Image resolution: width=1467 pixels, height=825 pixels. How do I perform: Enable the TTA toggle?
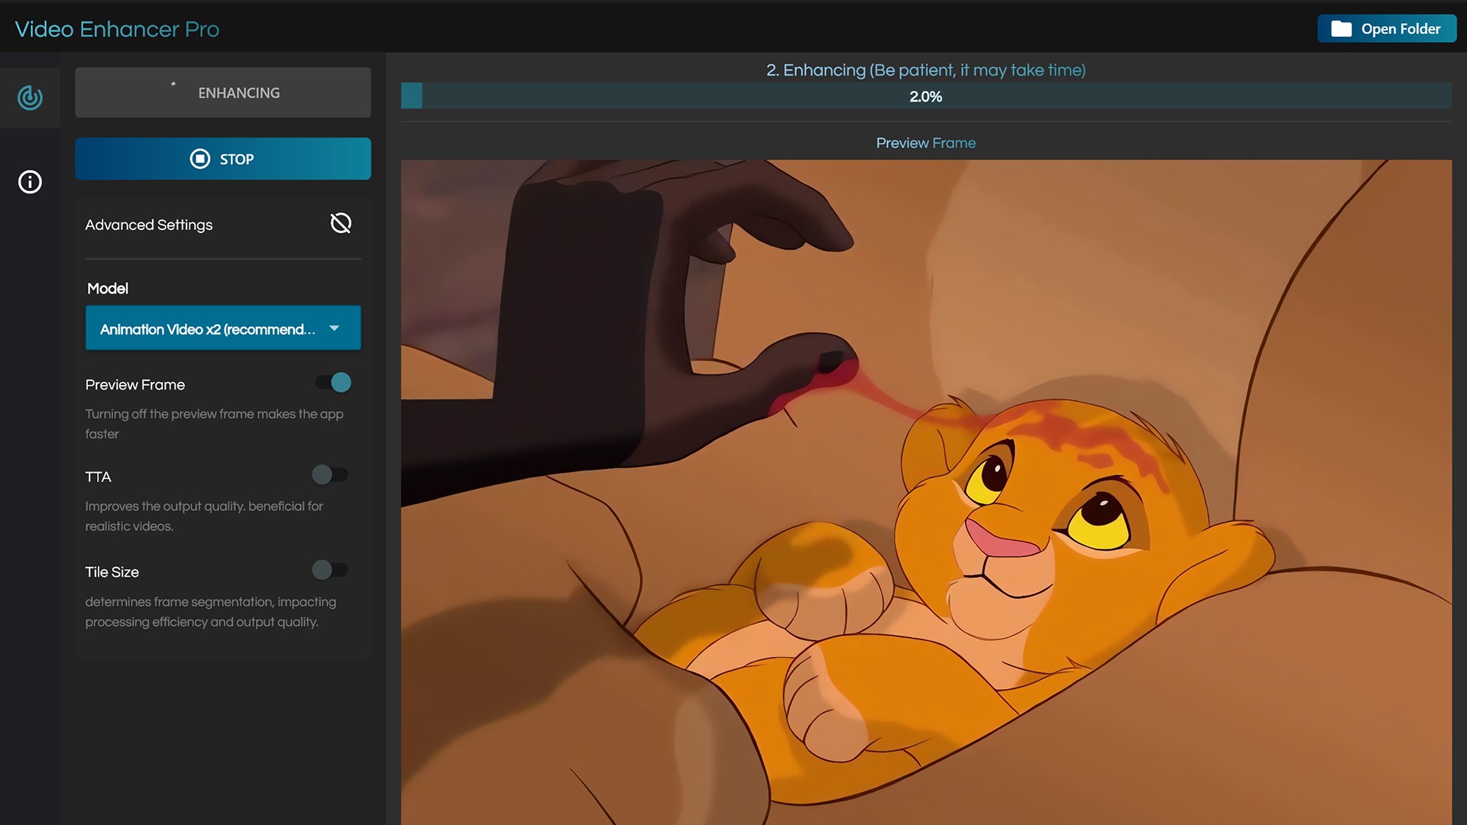330,475
